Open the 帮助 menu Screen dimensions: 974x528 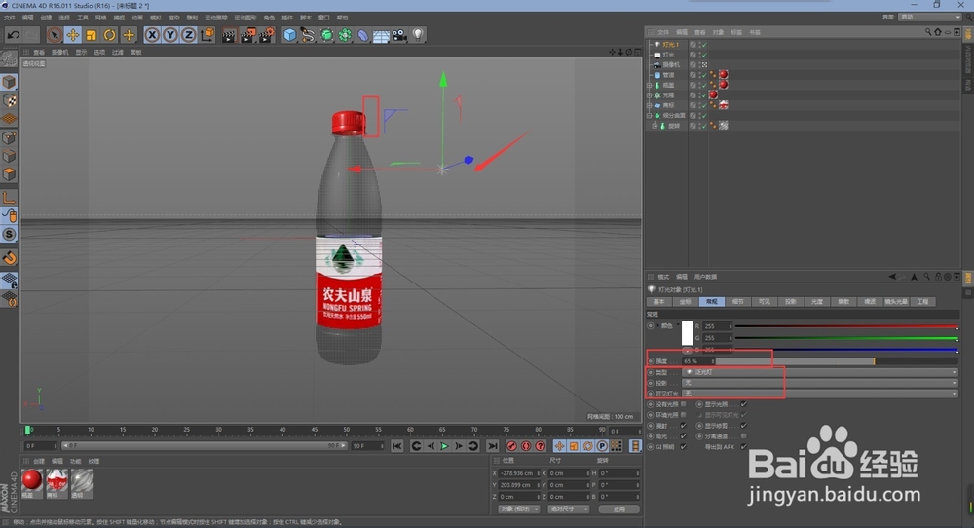coord(342,18)
